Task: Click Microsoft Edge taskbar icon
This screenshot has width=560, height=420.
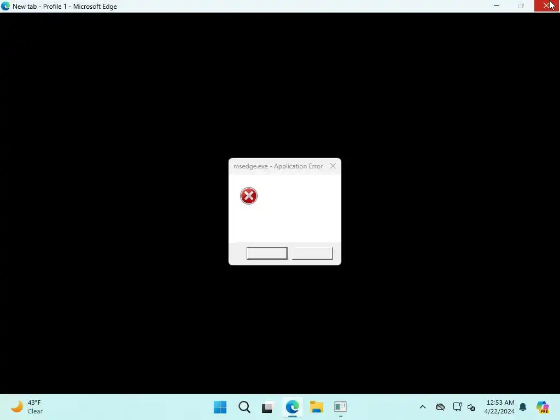Action: (293, 407)
